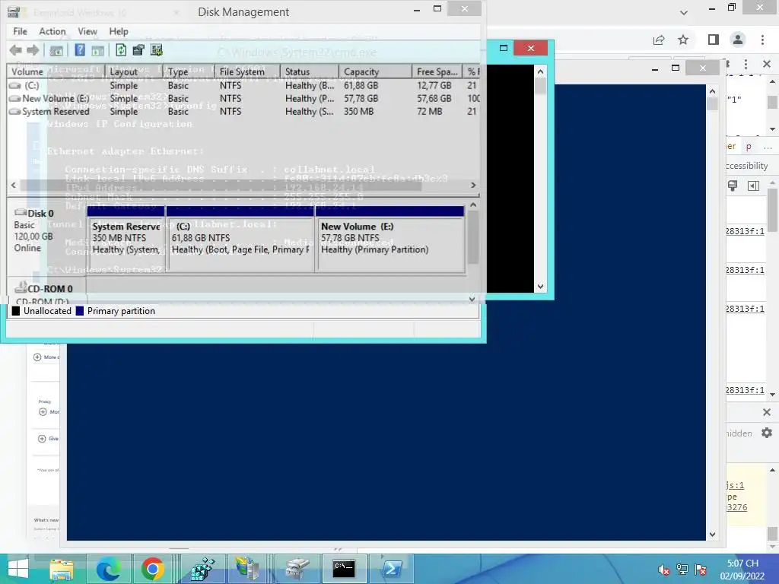
Task: Select the New Volume (E:) row in list
Action: [243, 98]
